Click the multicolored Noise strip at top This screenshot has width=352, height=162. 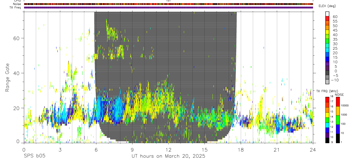[169, 4]
